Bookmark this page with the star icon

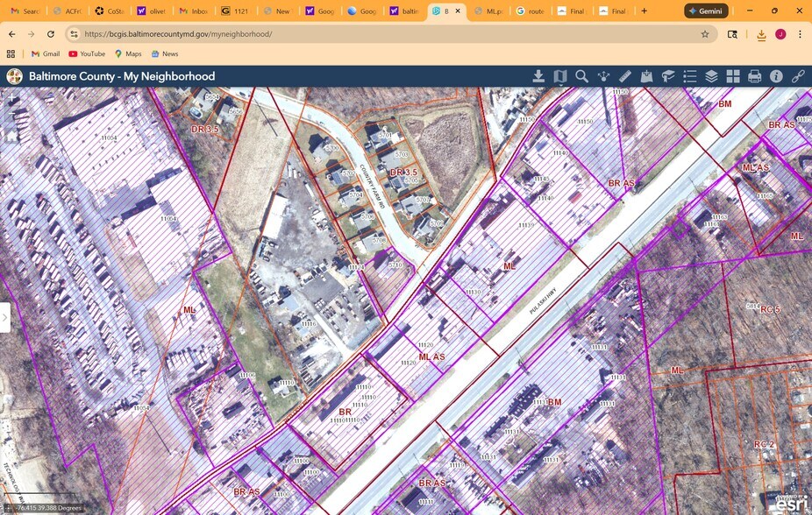704,34
